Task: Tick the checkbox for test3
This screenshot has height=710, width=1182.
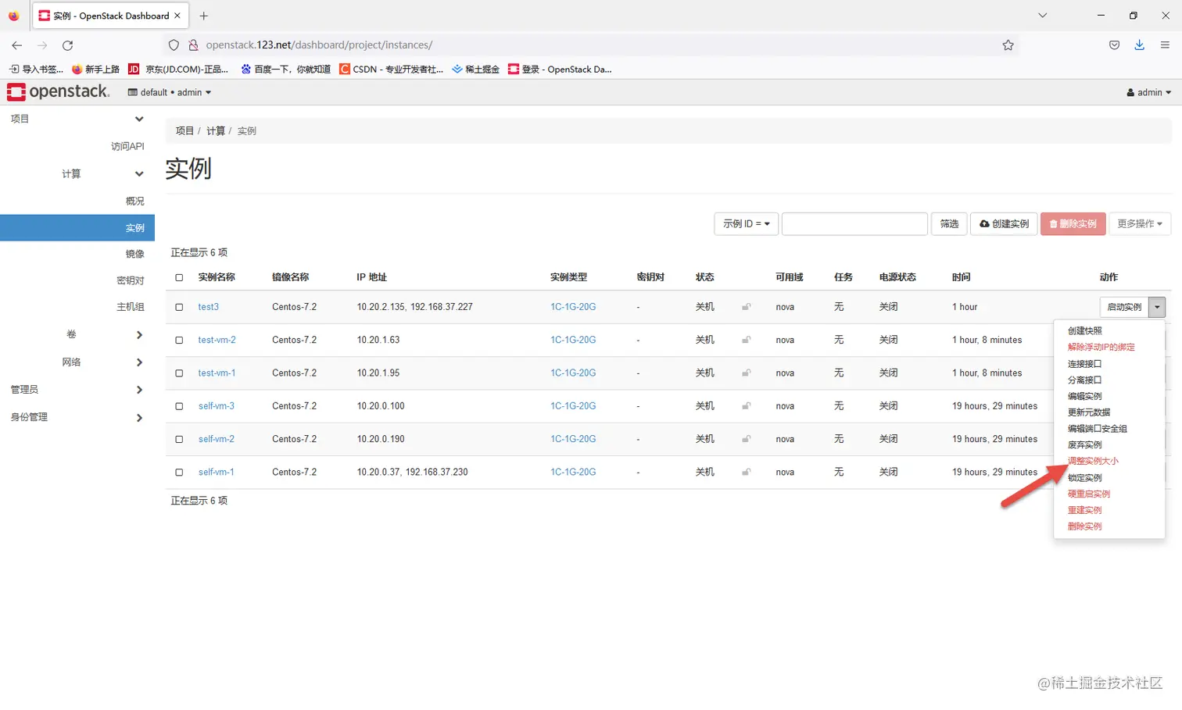Action: (x=179, y=307)
